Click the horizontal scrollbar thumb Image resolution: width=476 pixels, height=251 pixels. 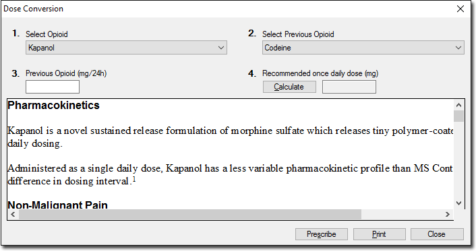point(190,214)
